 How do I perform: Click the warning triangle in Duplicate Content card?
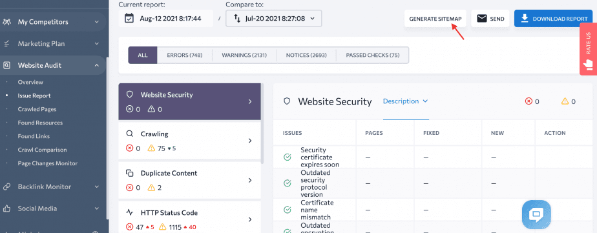tap(152, 187)
